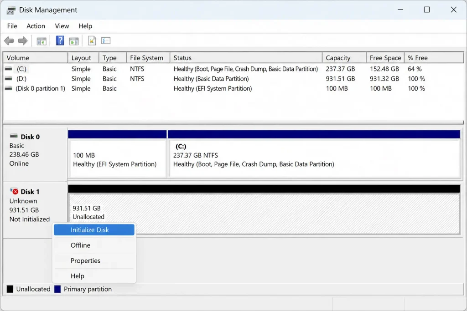Click the Settings list toolbar icon
This screenshot has height=311, width=467.
tap(106, 41)
